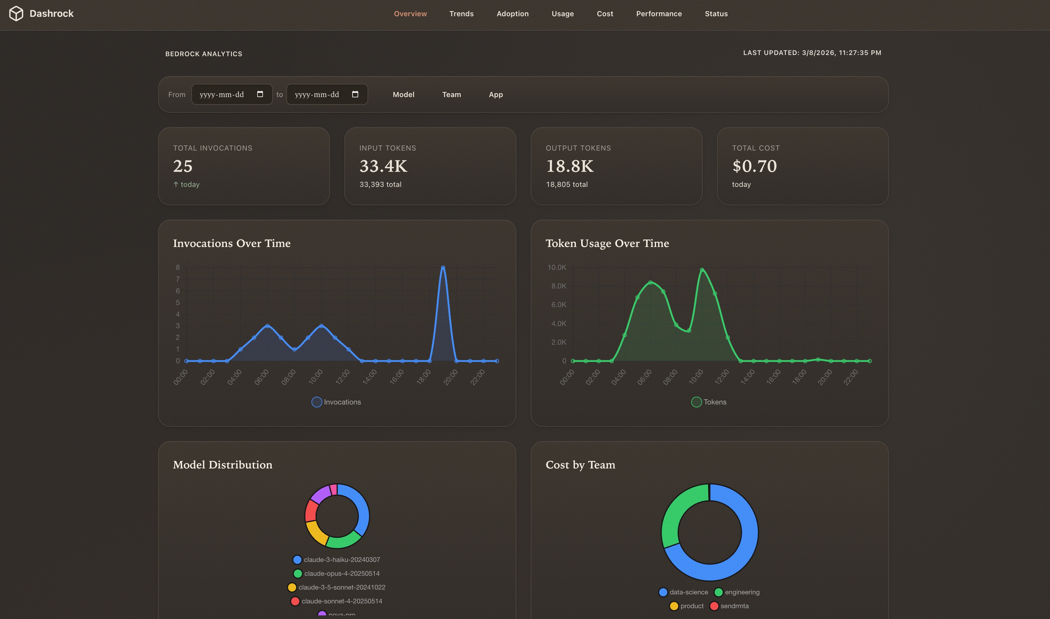Toggle the Tokens series in the chart legend

click(708, 402)
